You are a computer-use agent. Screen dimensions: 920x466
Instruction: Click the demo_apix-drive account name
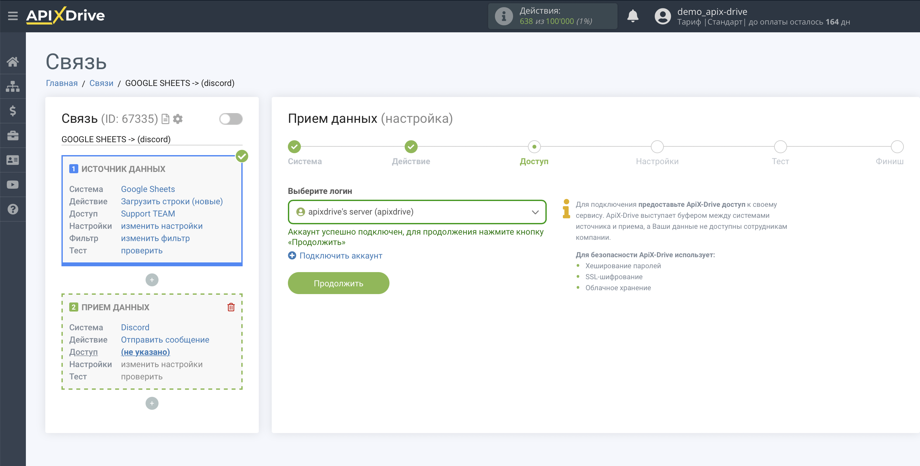(x=712, y=11)
